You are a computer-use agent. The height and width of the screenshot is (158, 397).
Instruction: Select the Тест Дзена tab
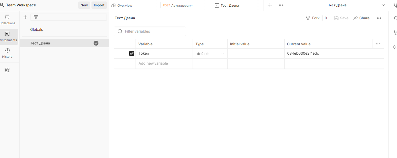pos(227,5)
